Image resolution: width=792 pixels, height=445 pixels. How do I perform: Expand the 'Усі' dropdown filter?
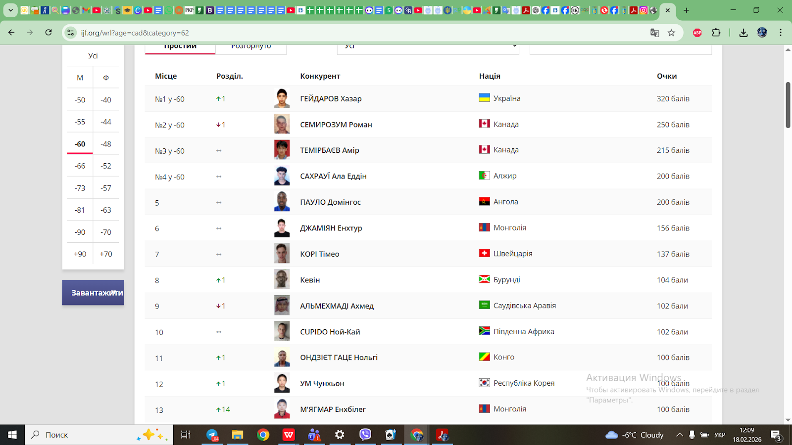pos(428,47)
